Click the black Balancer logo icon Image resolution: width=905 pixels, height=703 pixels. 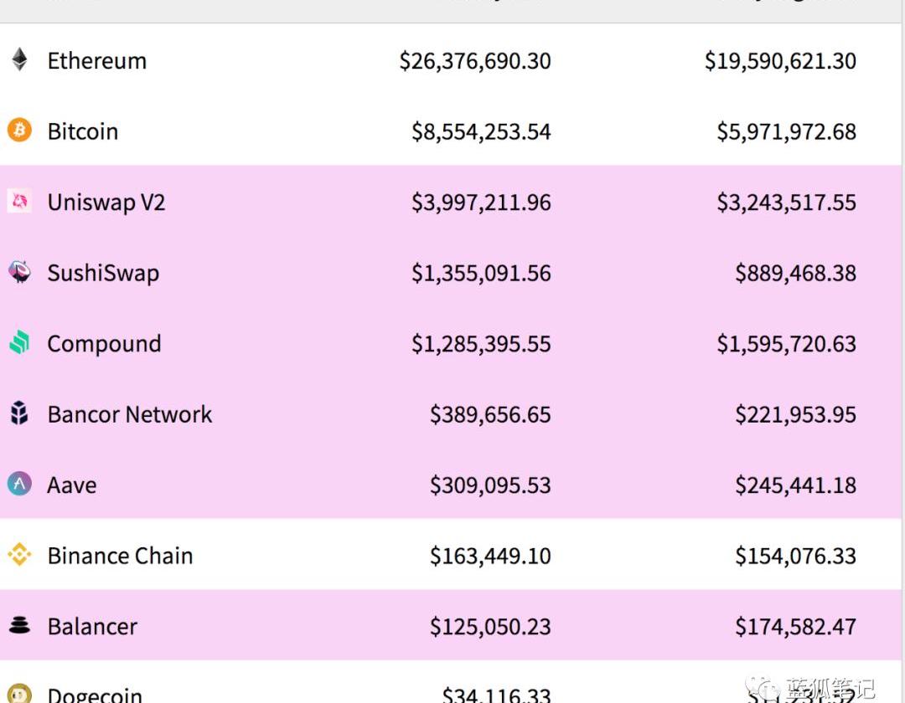[19, 625]
